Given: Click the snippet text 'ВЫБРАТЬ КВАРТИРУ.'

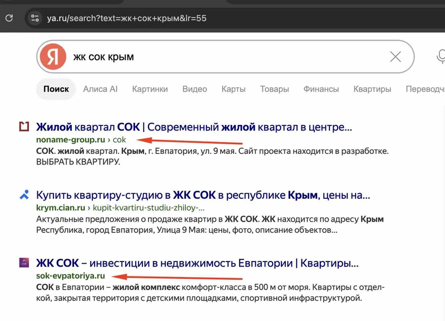Looking at the screenshot, I should click(78, 162).
